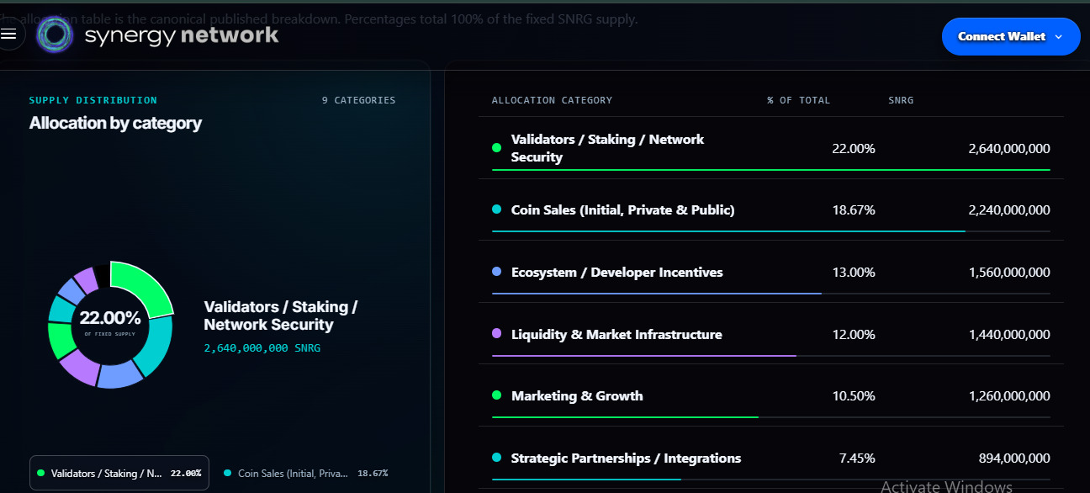The image size is (1090, 493).
Task: Click the 2,640,000,000 SNRG chart caption
Action: 262,347
